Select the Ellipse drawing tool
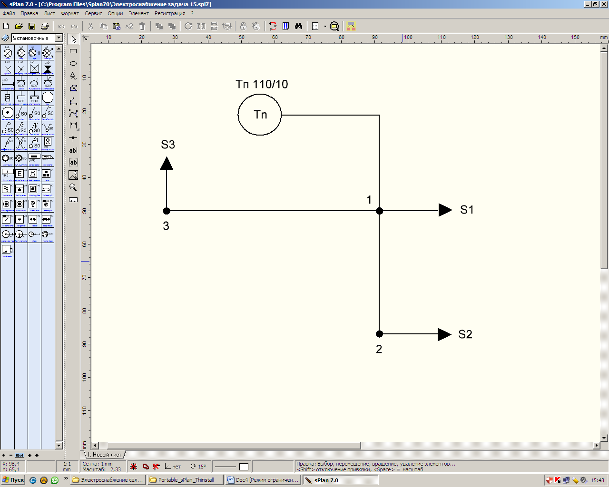This screenshot has height=487, width=609. [x=73, y=63]
